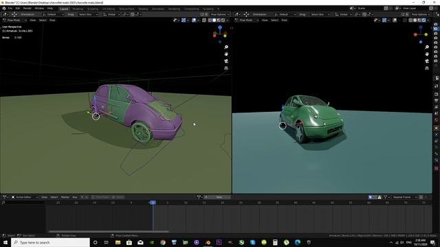Add a new workspace tab with plus
440x247 pixels.
(219, 9)
